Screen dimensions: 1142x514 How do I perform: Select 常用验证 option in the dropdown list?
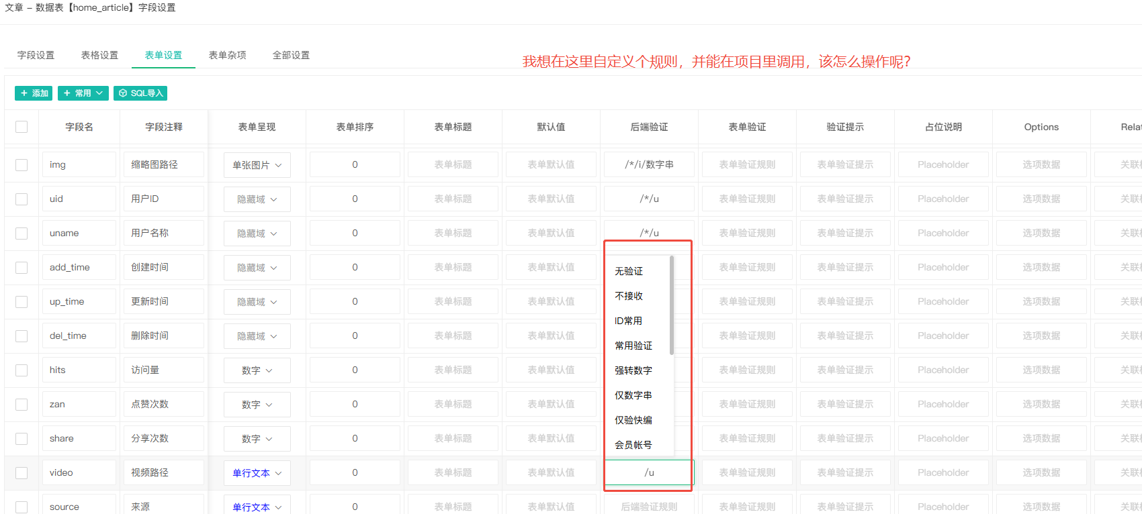click(x=633, y=346)
